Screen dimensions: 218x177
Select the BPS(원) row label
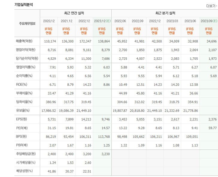pyautogui.click(x=21, y=136)
